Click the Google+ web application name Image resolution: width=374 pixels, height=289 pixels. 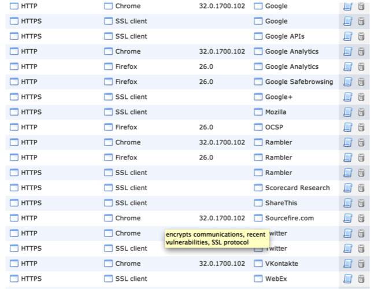[x=279, y=97]
